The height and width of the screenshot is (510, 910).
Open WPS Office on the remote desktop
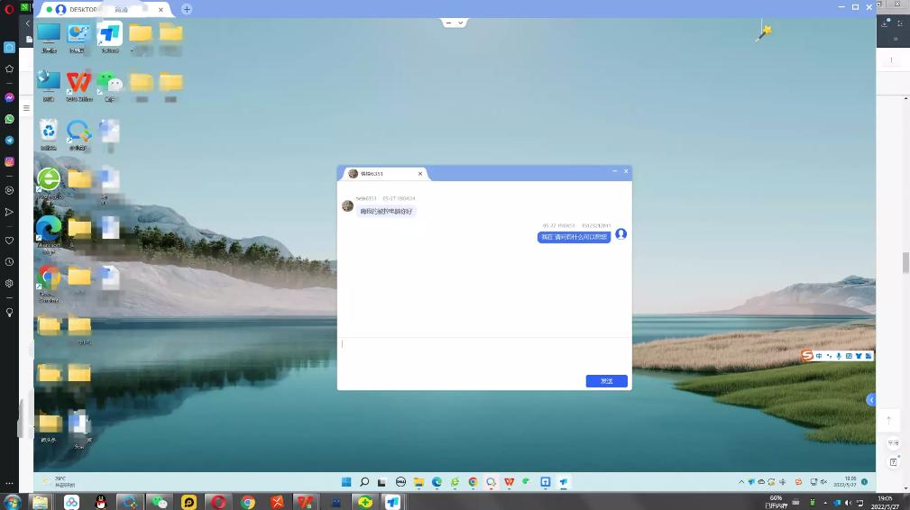pos(79,84)
